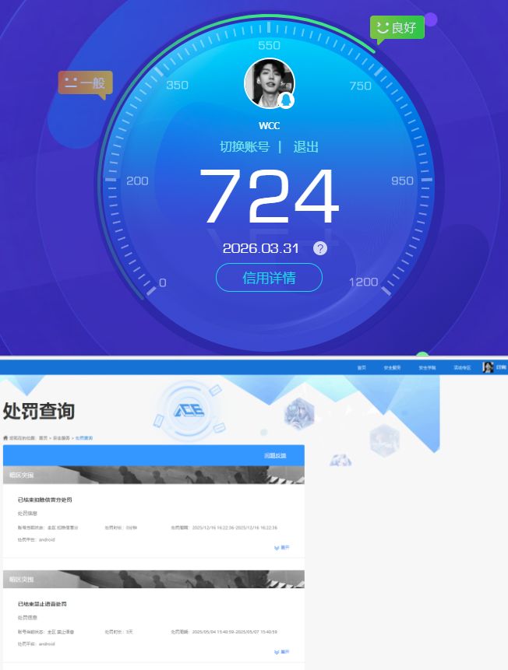Image resolution: width=508 pixels, height=670 pixels.
Task: Click the ACE logo in the banner
Action: pos(189,411)
